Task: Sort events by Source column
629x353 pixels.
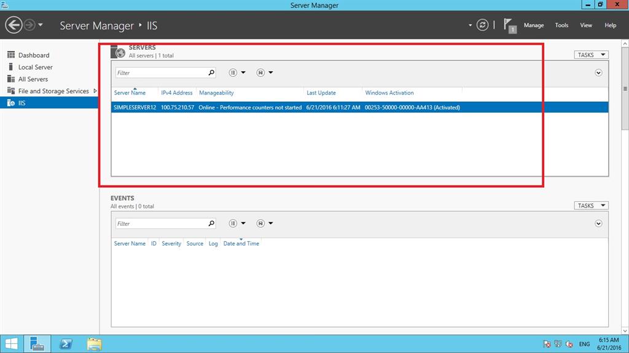Action: [x=195, y=244]
